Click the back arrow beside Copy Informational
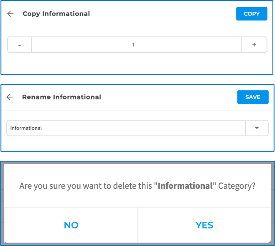 [x=10, y=14]
